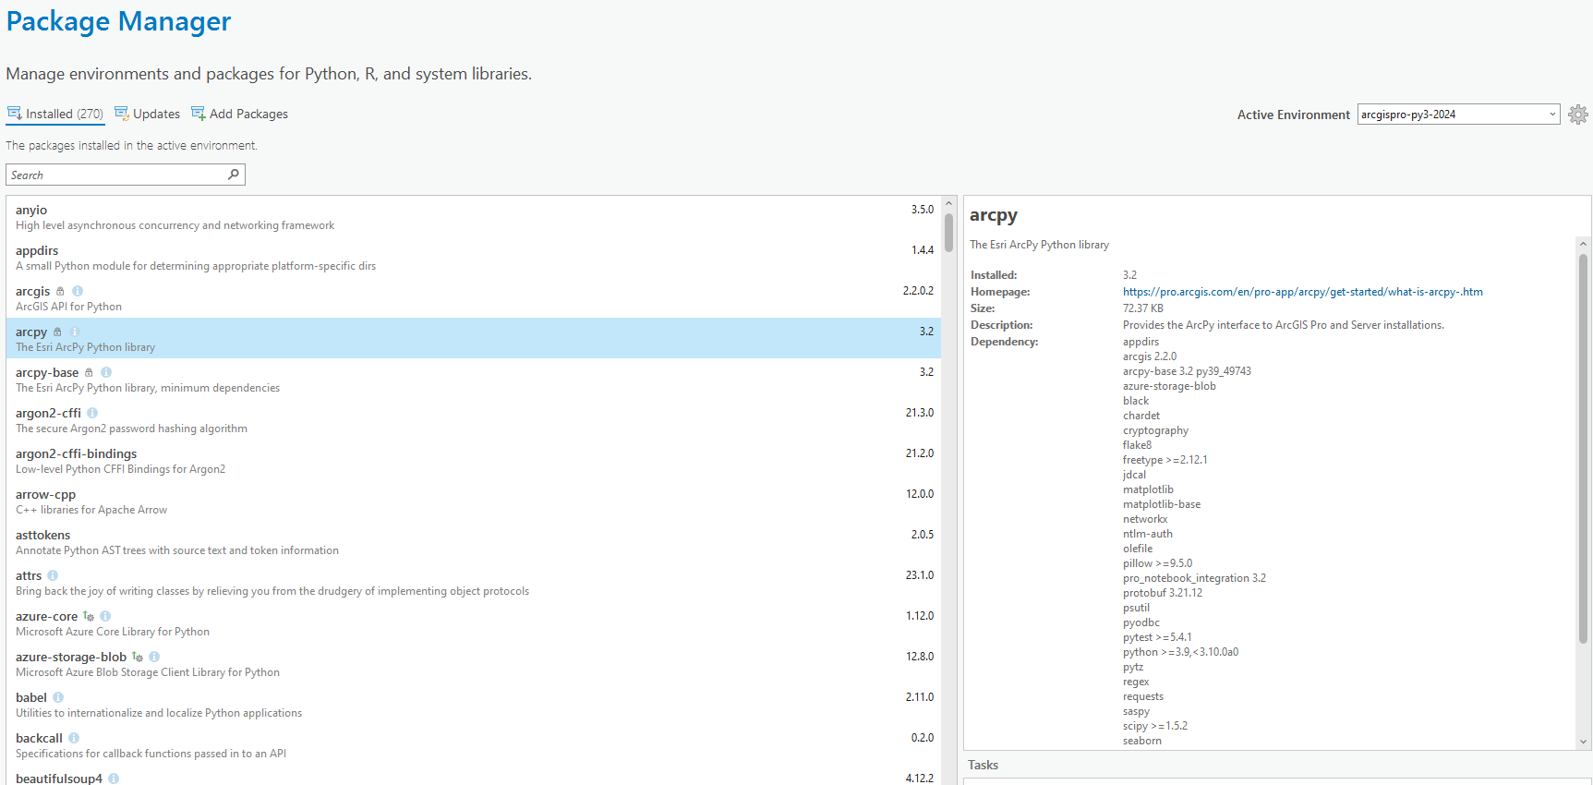This screenshot has width=1593, height=785.
Task: Switch to the Updates tab
Action: coord(147,114)
